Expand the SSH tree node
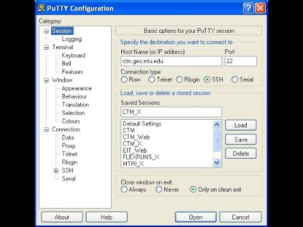This screenshot has height=227, width=303. [56, 171]
